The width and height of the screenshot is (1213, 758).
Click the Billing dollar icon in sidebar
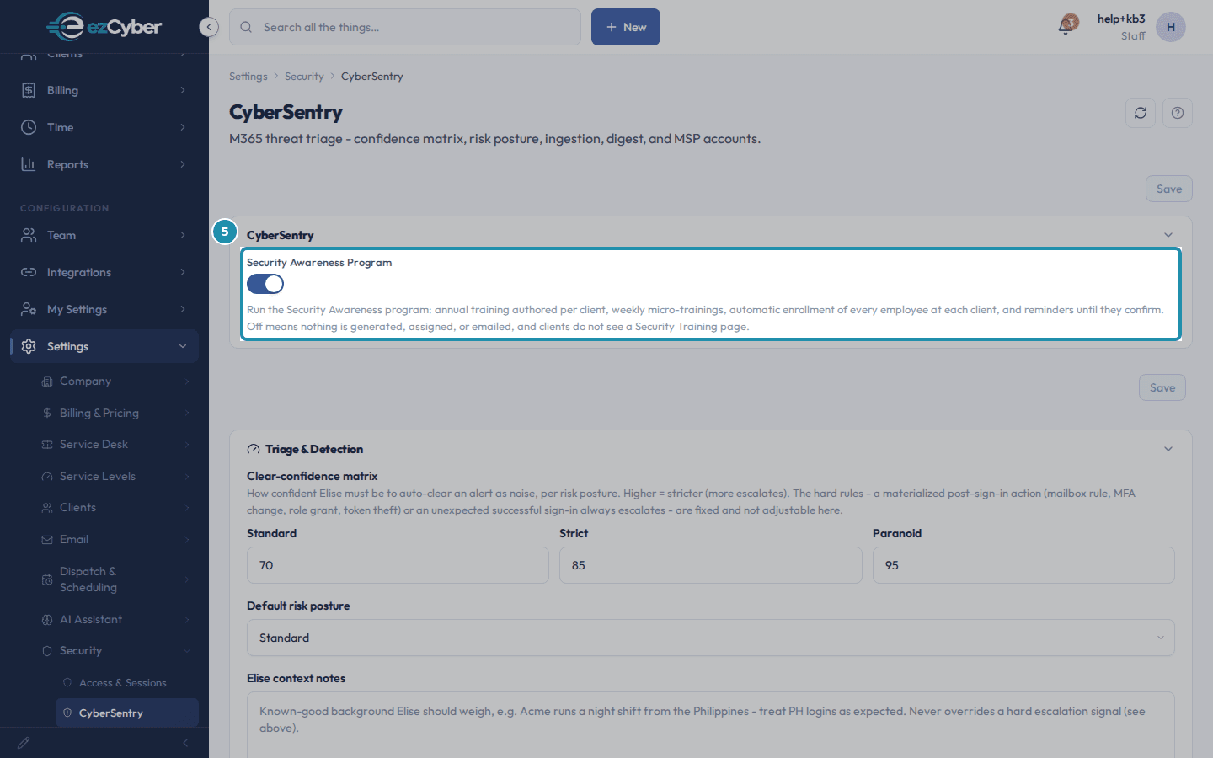(29, 90)
